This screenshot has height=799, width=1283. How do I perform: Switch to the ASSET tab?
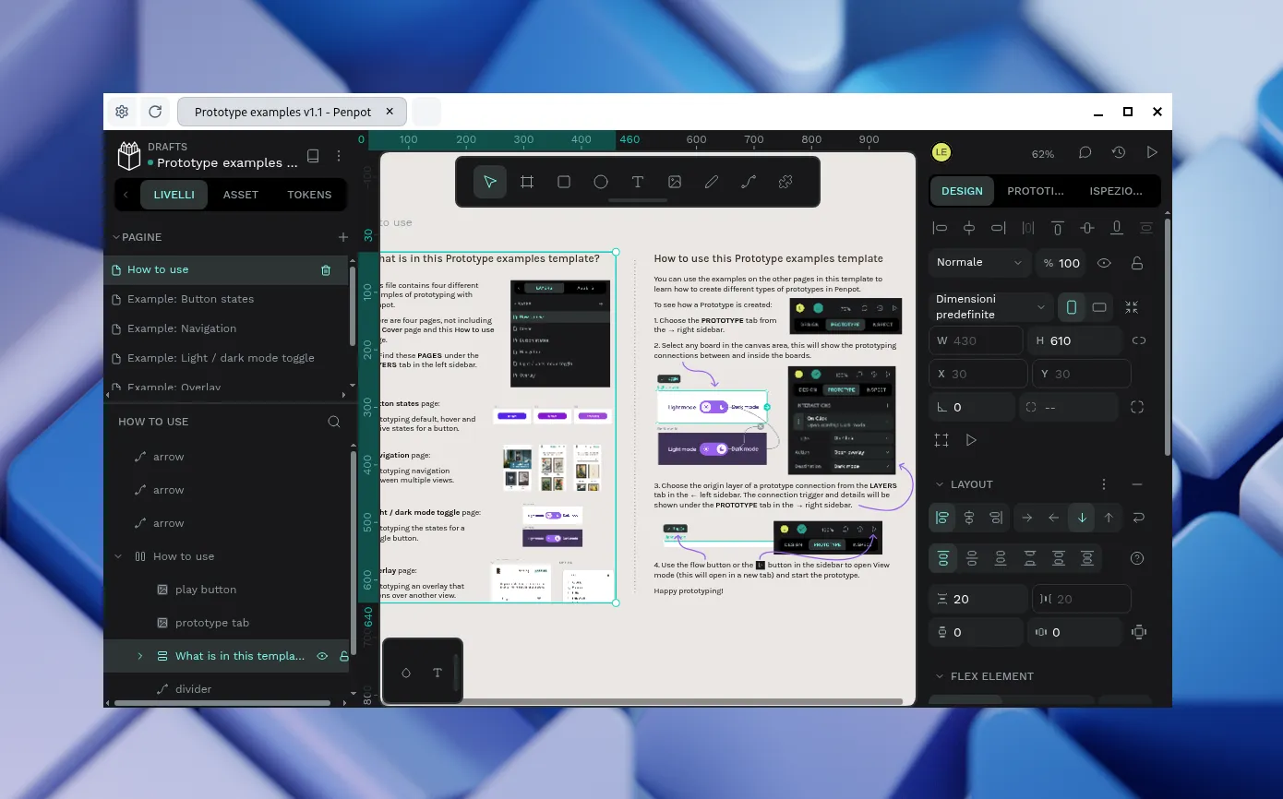pyautogui.click(x=240, y=195)
